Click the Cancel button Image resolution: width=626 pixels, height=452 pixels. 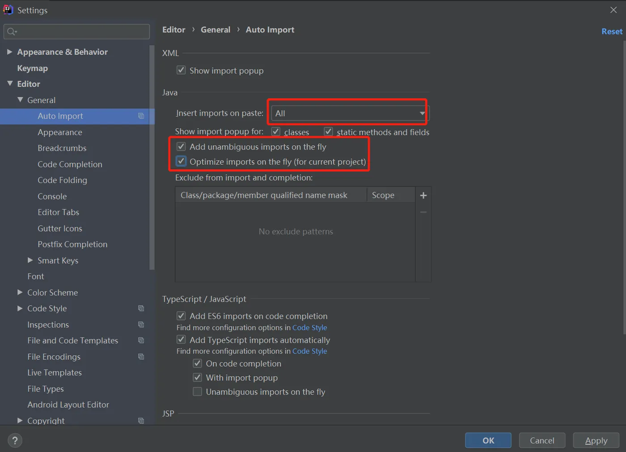[542, 440]
